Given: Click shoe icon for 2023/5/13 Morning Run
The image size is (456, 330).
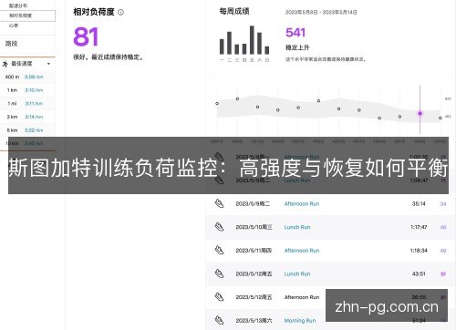Looking at the screenshot, I should (219, 320).
